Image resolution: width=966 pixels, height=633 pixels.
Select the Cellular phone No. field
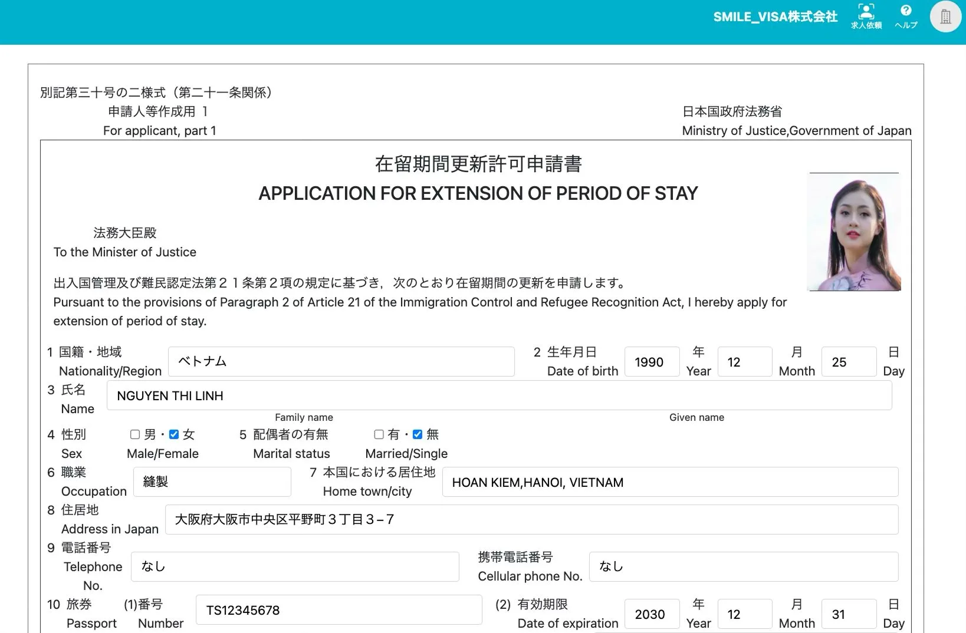[743, 566]
